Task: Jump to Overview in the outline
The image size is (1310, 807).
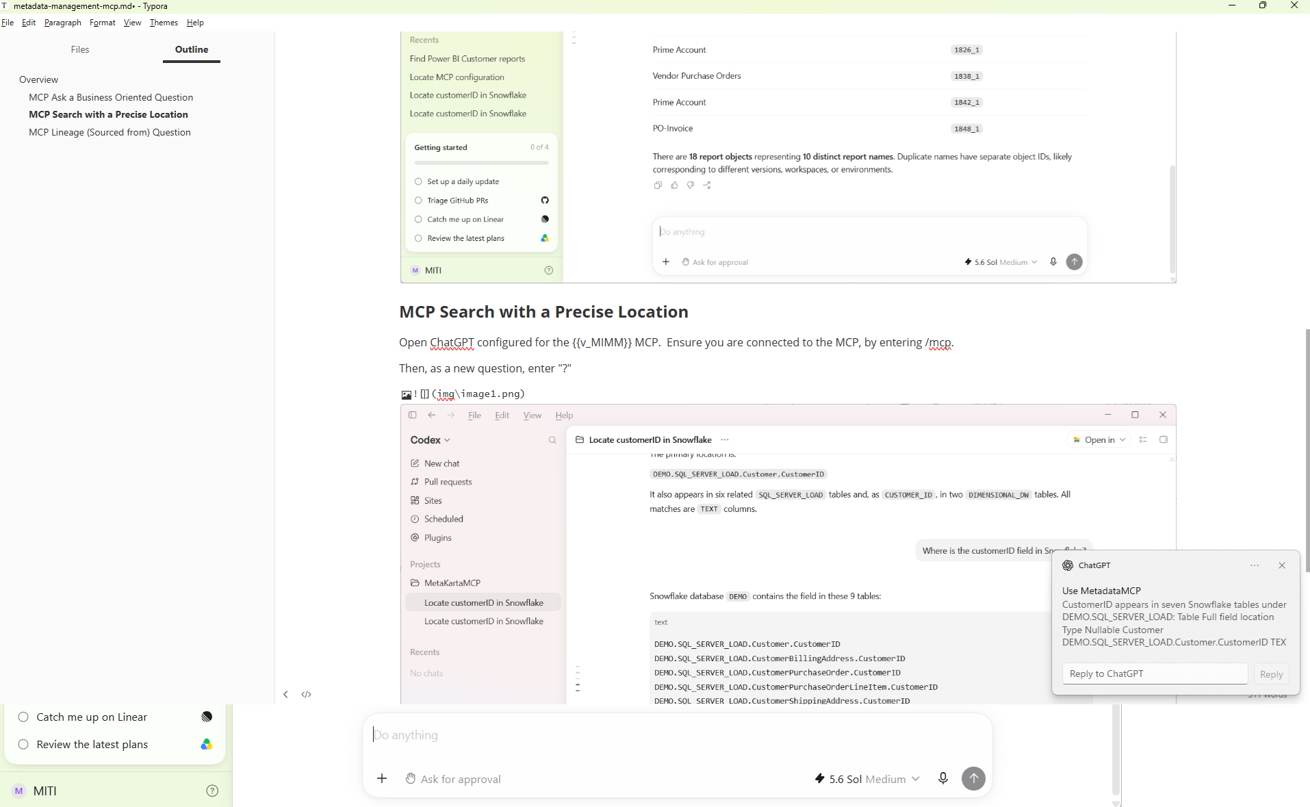Action: coord(39,79)
